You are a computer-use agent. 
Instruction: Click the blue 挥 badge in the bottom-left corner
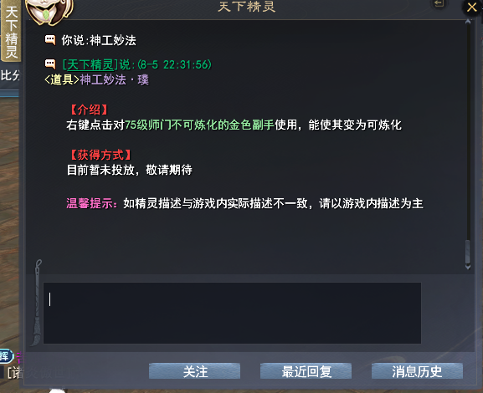coord(6,357)
